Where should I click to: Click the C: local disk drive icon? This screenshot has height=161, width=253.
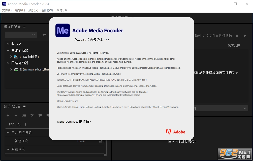point(16,57)
